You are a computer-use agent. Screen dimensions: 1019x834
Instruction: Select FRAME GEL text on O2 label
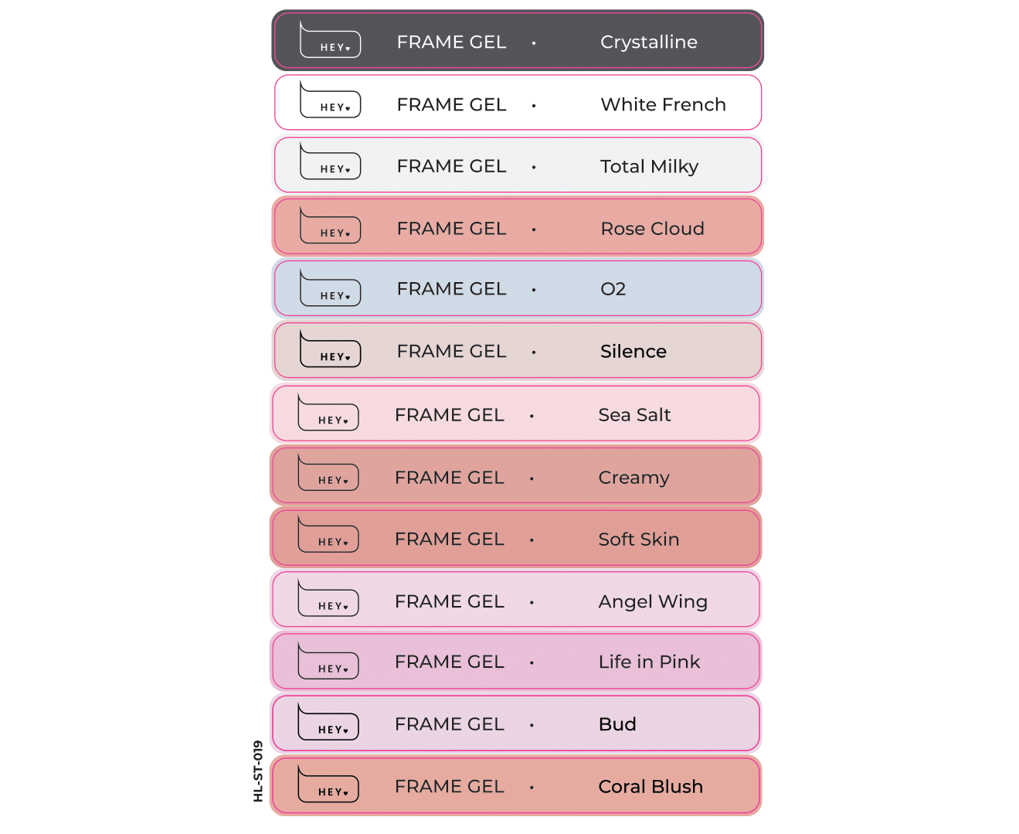(451, 289)
